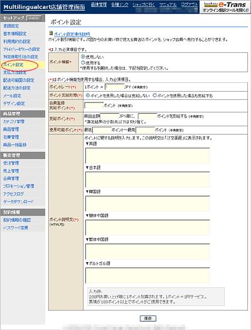Click the Multilingualcart店舗管理画面 title link

[45, 7]
